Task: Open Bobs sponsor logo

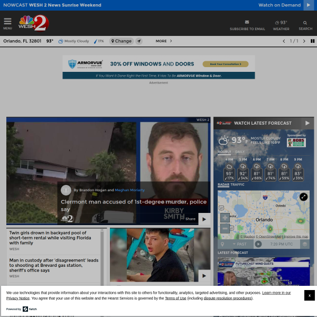Action: point(296,143)
